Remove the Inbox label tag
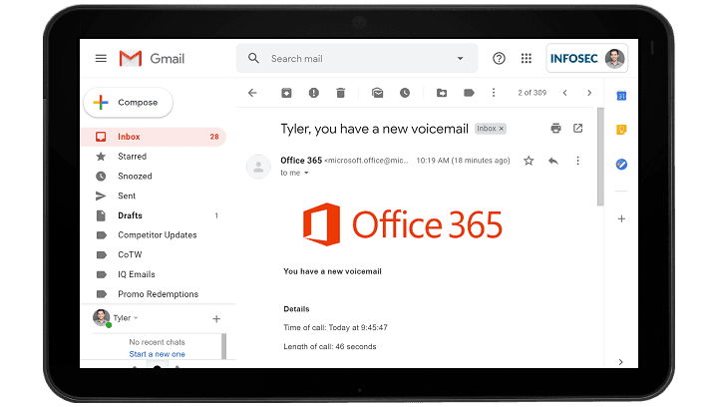 pos(502,129)
